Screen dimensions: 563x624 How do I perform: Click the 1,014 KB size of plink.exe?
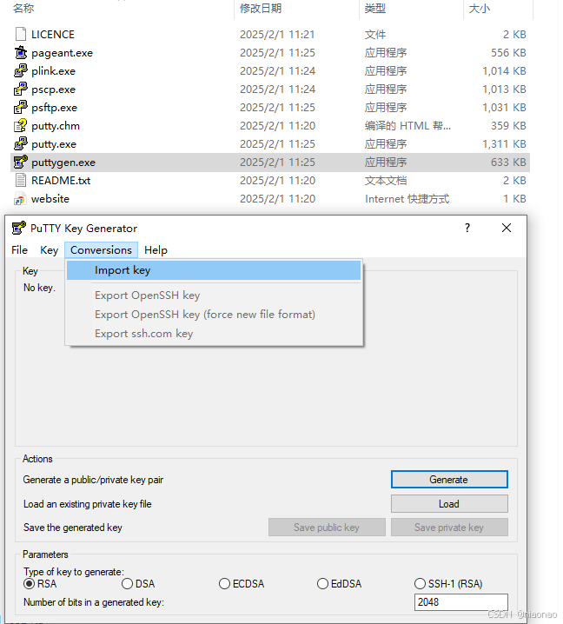(x=504, y=71)
